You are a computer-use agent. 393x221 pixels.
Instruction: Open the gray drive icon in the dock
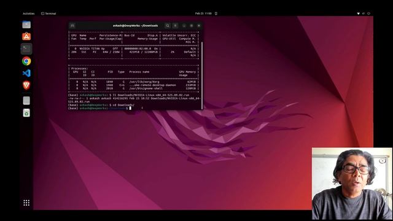pyautogui.click(x=26, y=101)
